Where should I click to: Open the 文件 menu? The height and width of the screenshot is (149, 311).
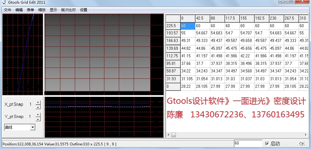(x=8, y=10)
